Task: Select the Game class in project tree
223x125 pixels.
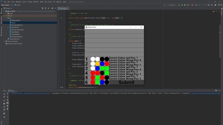Action: [x=14, y=23]
